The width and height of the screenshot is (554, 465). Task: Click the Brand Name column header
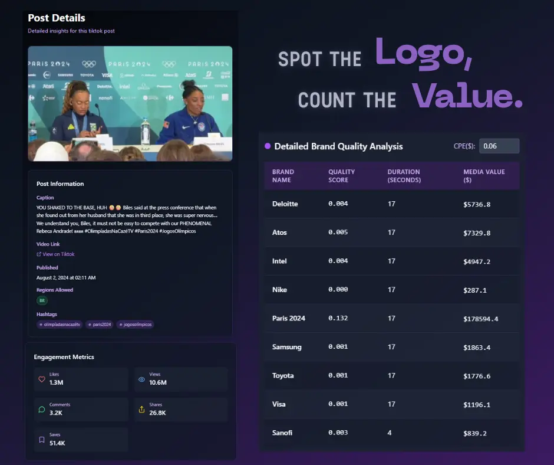pyautogui.click(x=283, y=176)
